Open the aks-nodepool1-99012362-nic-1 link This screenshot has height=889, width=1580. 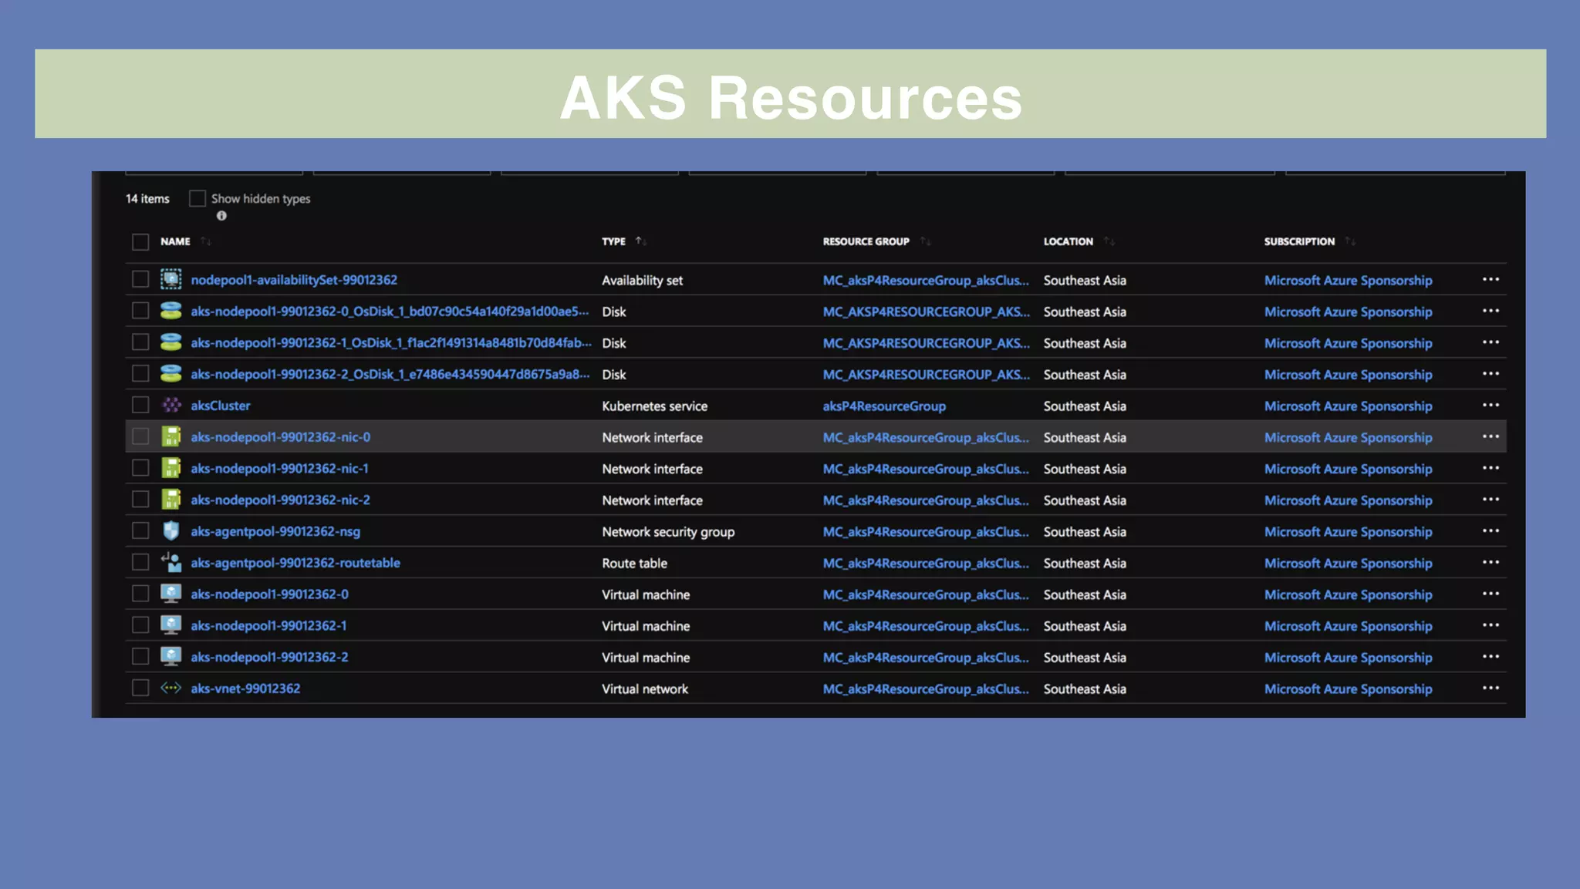(x=280, y=469)
